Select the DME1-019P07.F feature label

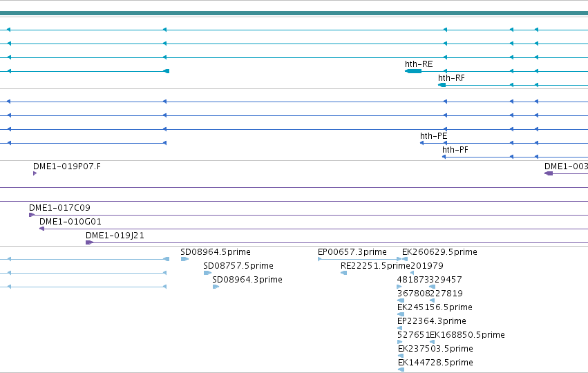click(67, 166)
